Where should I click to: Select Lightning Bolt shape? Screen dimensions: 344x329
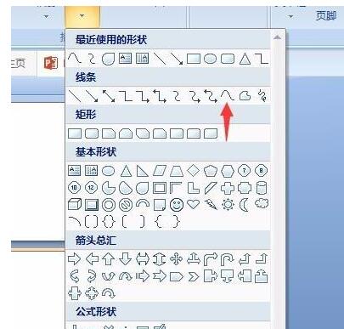point(211,204)
